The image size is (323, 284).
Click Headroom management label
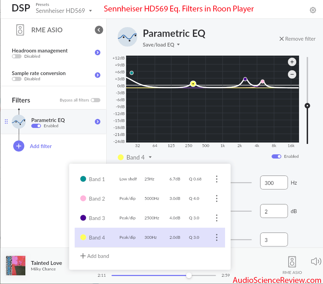(40, 50)
